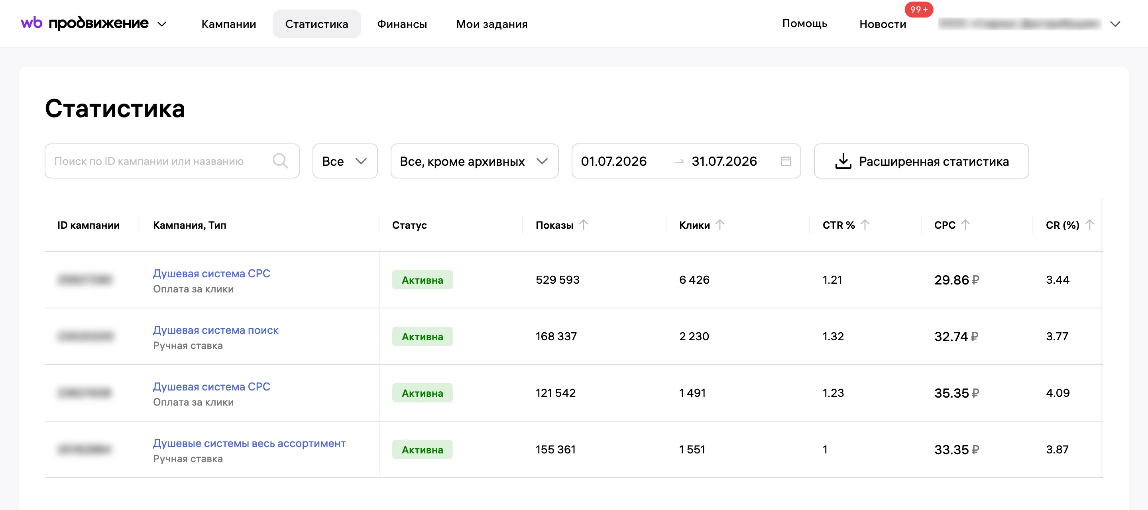The image size is (1148, 510).
Task: Click the 1.23 CTR value
Action: (x=833, y=393)
